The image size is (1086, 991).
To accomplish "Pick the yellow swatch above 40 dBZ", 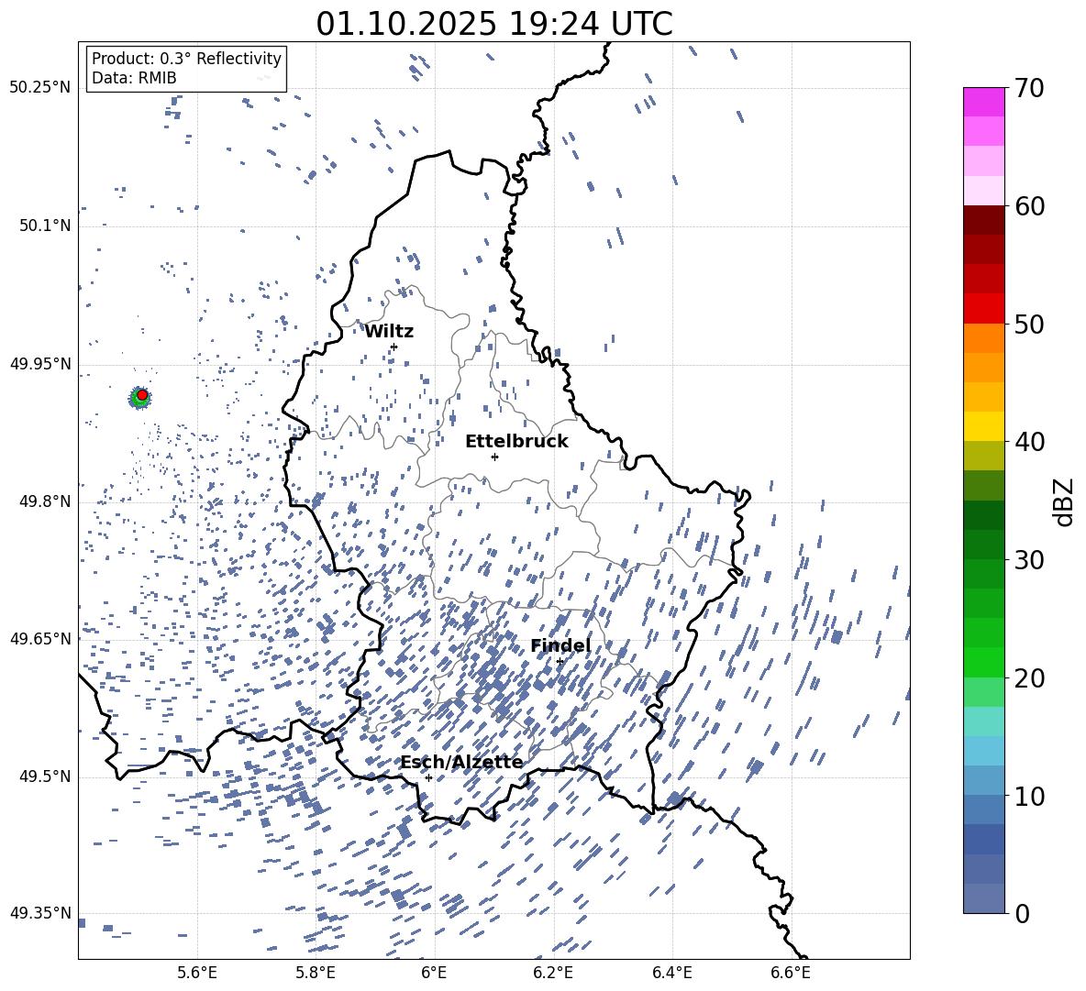I will (983, 425).
